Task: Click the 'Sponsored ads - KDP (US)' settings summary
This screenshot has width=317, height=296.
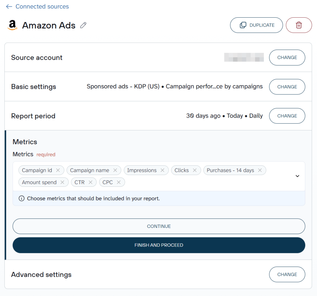Action: click(175, 86)
